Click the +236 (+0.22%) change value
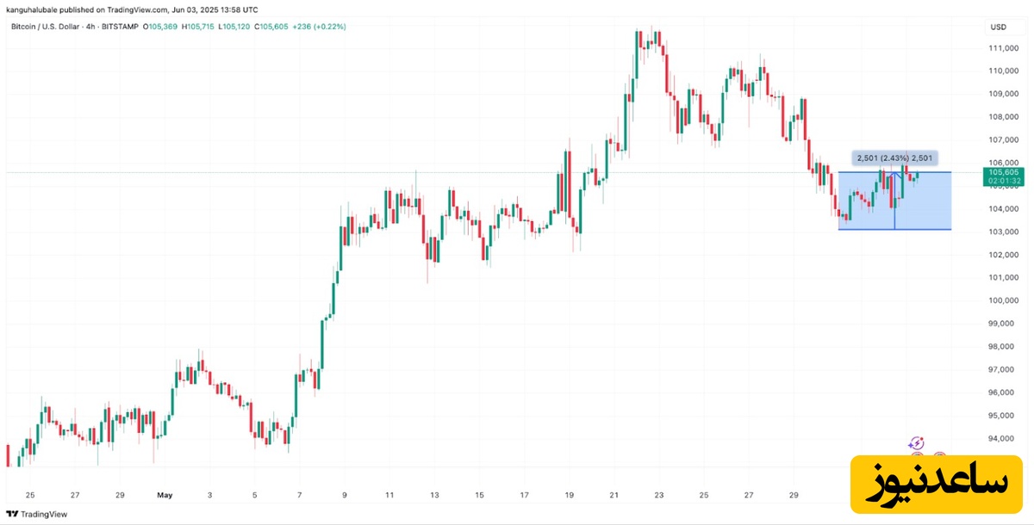 [x=318, y=27]
